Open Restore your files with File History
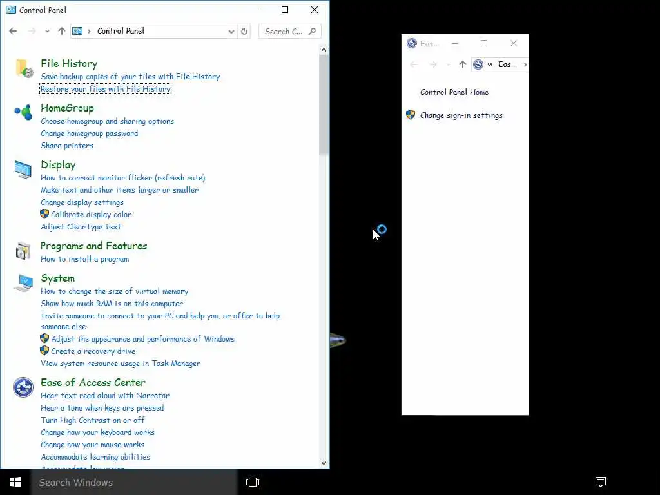This screenshot has width=660, height=495. click(x=105, y=89)
